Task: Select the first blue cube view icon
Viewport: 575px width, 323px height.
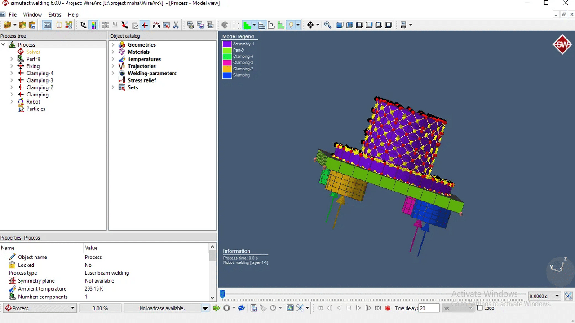Action: coord(340,25)
